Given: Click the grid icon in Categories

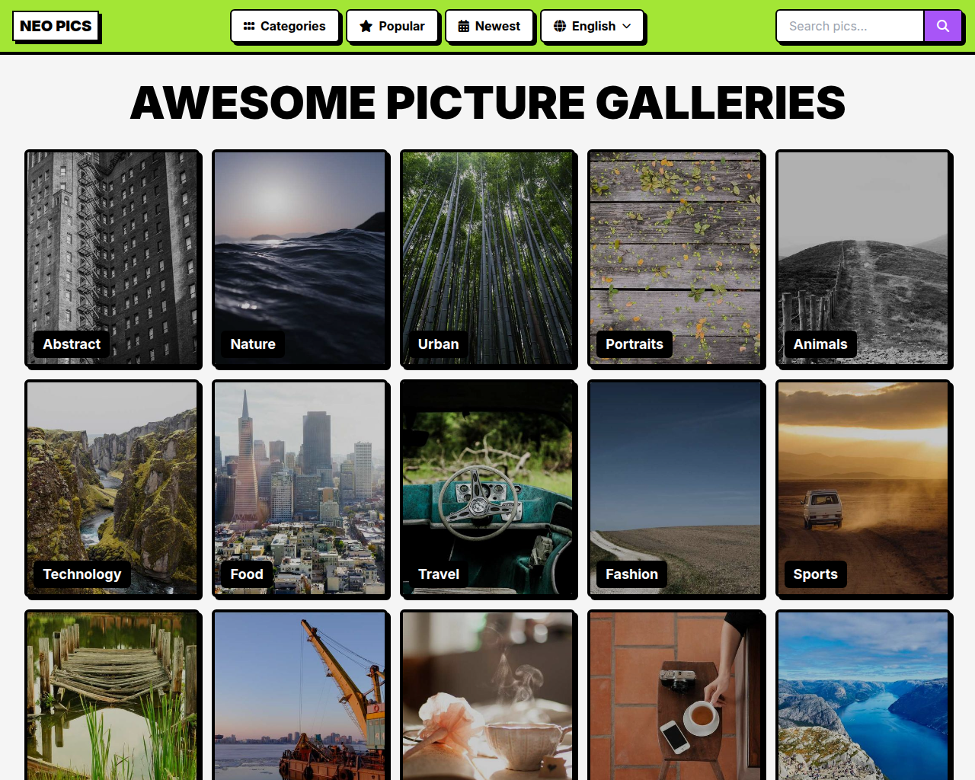Looking at the screenshot, I should coord(249,26).
